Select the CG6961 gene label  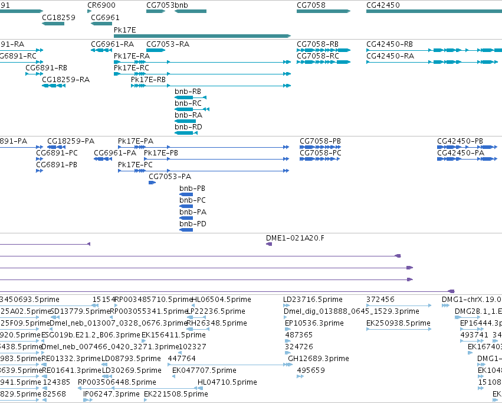[105, 17]
